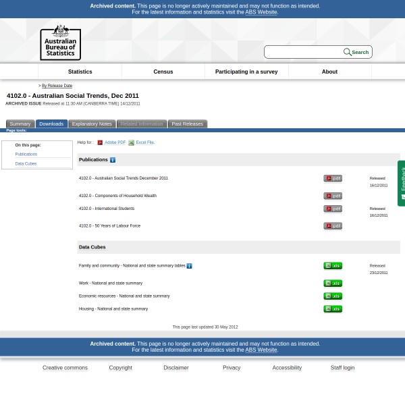The image size is (405, 405).
Task: Open the Statistics menu
Action: tap(80, 72)
